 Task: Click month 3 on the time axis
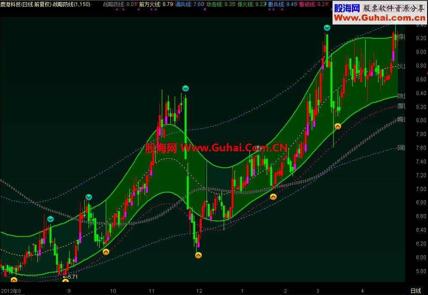click(x=318, y=291)
